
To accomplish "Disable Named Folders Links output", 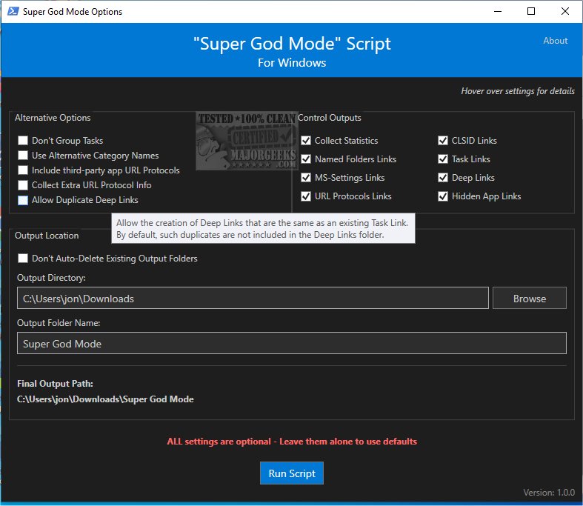I will [307, 159].
